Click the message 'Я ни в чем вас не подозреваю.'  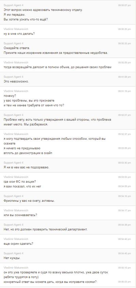coord(27,167)
